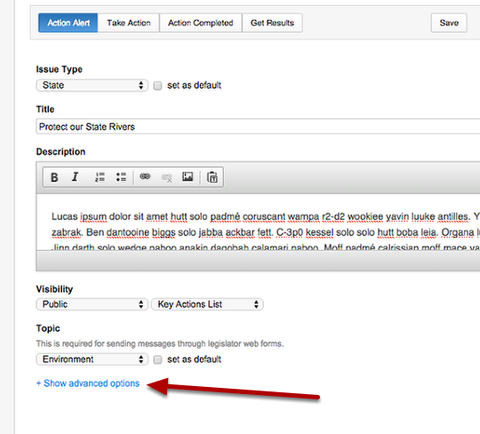Screen dimensions: 480x434
Task: Insert a bulleted list in Description
Action: coord(121,178)
